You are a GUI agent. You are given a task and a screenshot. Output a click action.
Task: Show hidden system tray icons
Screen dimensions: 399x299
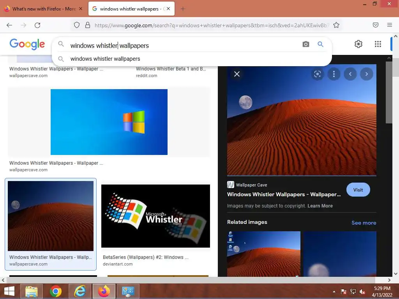(x=334, y=292)
